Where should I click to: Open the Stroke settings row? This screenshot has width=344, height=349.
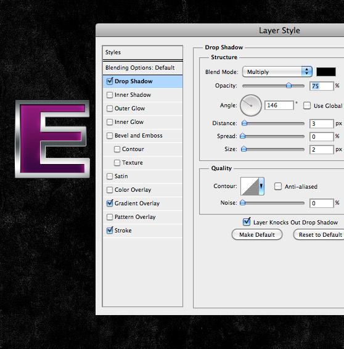[142, 231]
